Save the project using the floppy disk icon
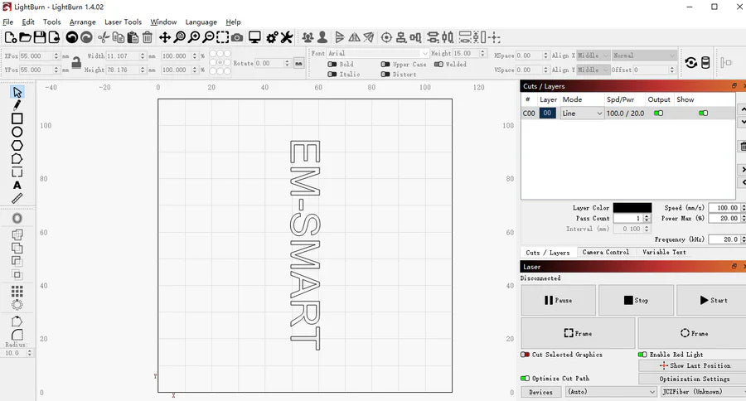 [x=40, y=37]
